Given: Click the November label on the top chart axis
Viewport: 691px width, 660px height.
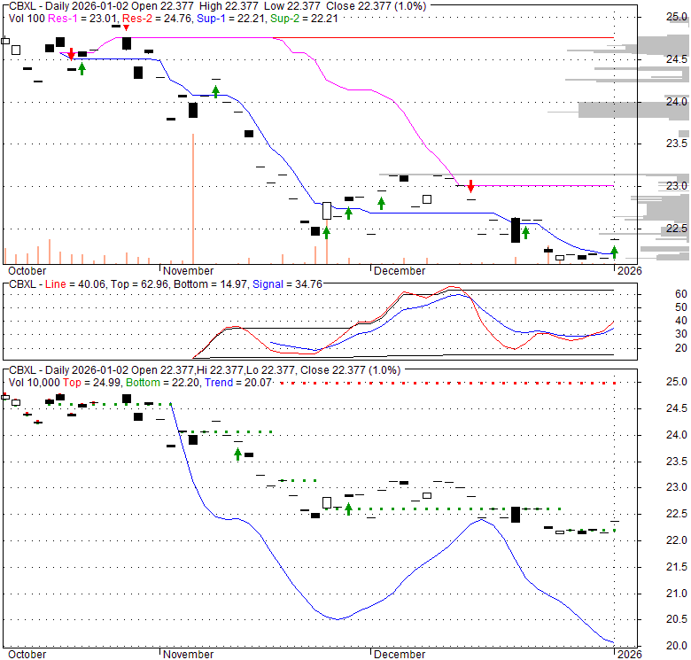Looking at the screenshot, I should (x=188, y=271).
